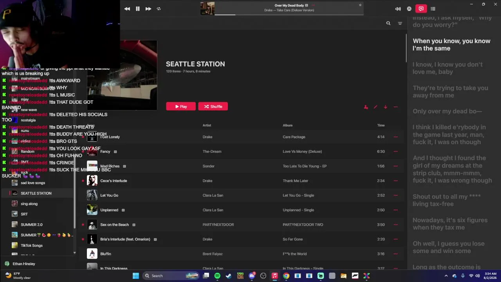Open the taskbar weather widget
The width and height of the screenshot is (501, 282).
(x=18, y=276)
